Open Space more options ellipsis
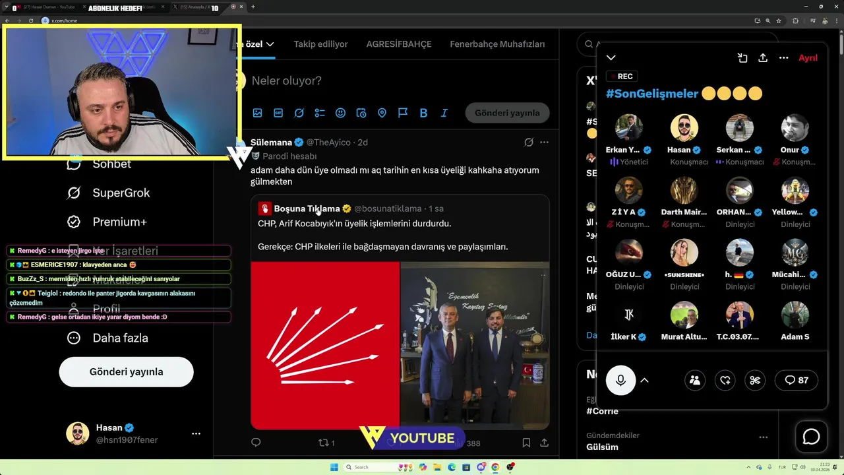844x475 pixels. click(783, 58)
